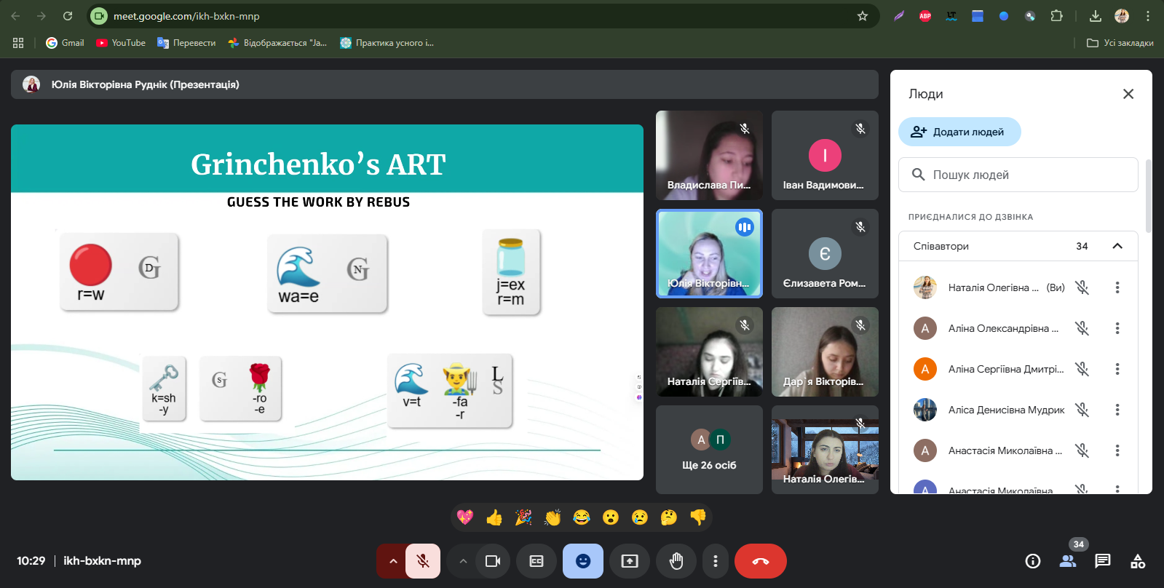The image size is (1164, 588).
Task: Open audio settings arrow beside microphone
Action: coord(393,561)
